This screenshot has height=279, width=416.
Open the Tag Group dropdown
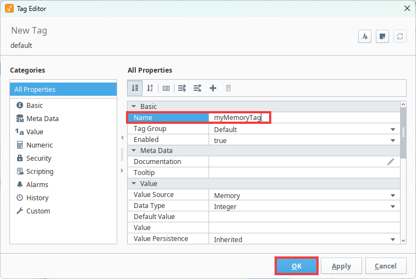coord(393,129)
